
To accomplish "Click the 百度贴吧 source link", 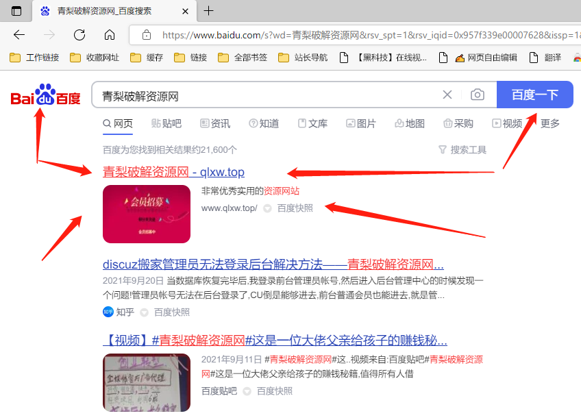I will pyautogui.click(x=219, y=391).
